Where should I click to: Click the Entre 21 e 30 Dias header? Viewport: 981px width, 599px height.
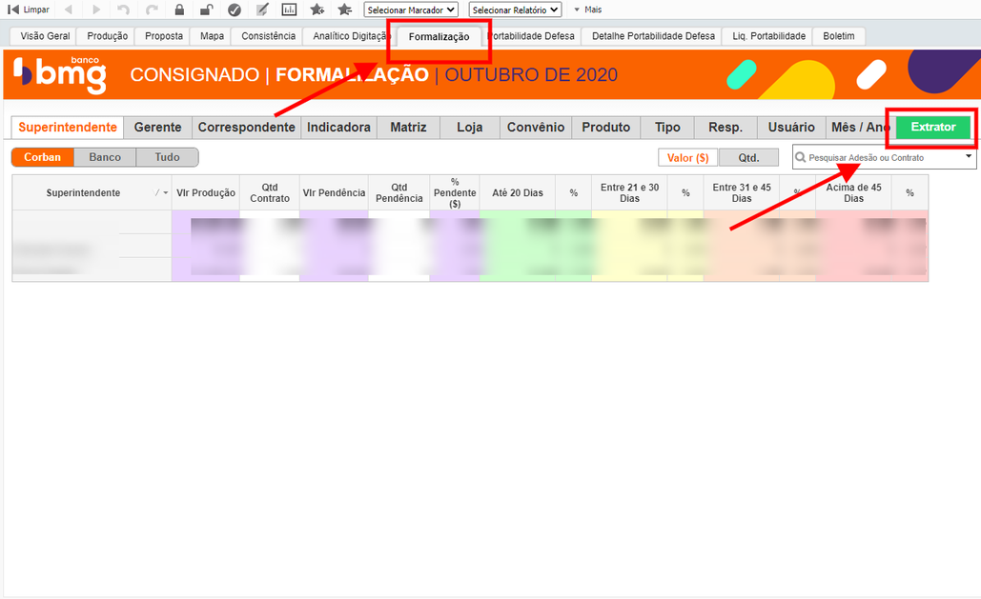pyautogui.click(x=629, y=192)
